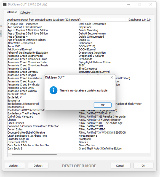Select 'Assassin's Creed Brotherhood' preset
Image resolution: width=160 pixels, height=177 pixels.
pyautogui.click(x=25, y=56)
